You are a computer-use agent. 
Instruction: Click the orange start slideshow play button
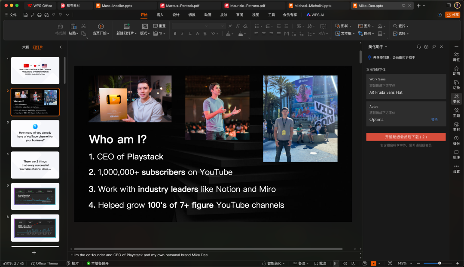click(373, 263)
